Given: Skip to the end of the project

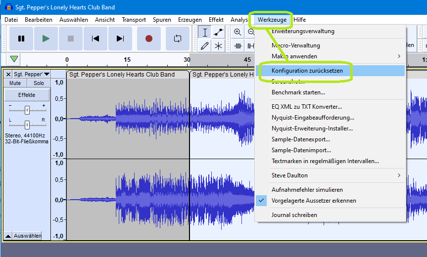Looking at the screenshot, I should [120, 39].
